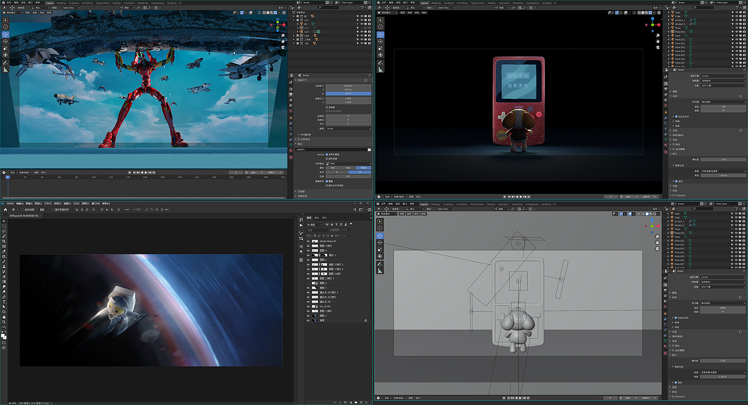The width and height of the screenshot is (748, 405).
Task: Choose the Measure tool in the robot scene Blender viewport
Action: (5, 69)
